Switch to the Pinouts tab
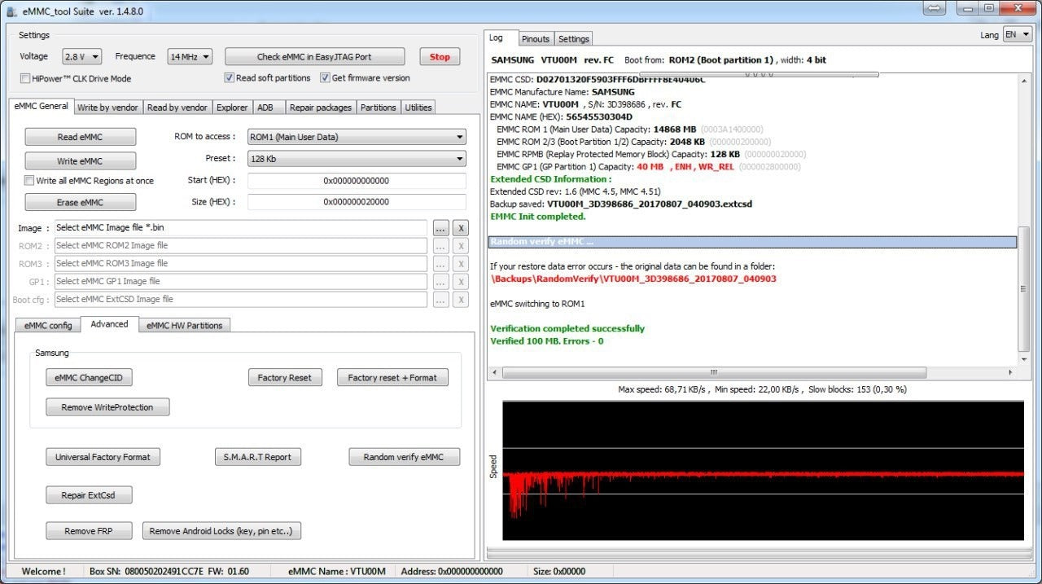The image size is (1042, 584). point(535,39)
